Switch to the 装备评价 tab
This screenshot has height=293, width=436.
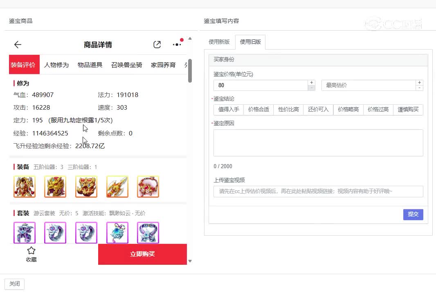(24, 65)
